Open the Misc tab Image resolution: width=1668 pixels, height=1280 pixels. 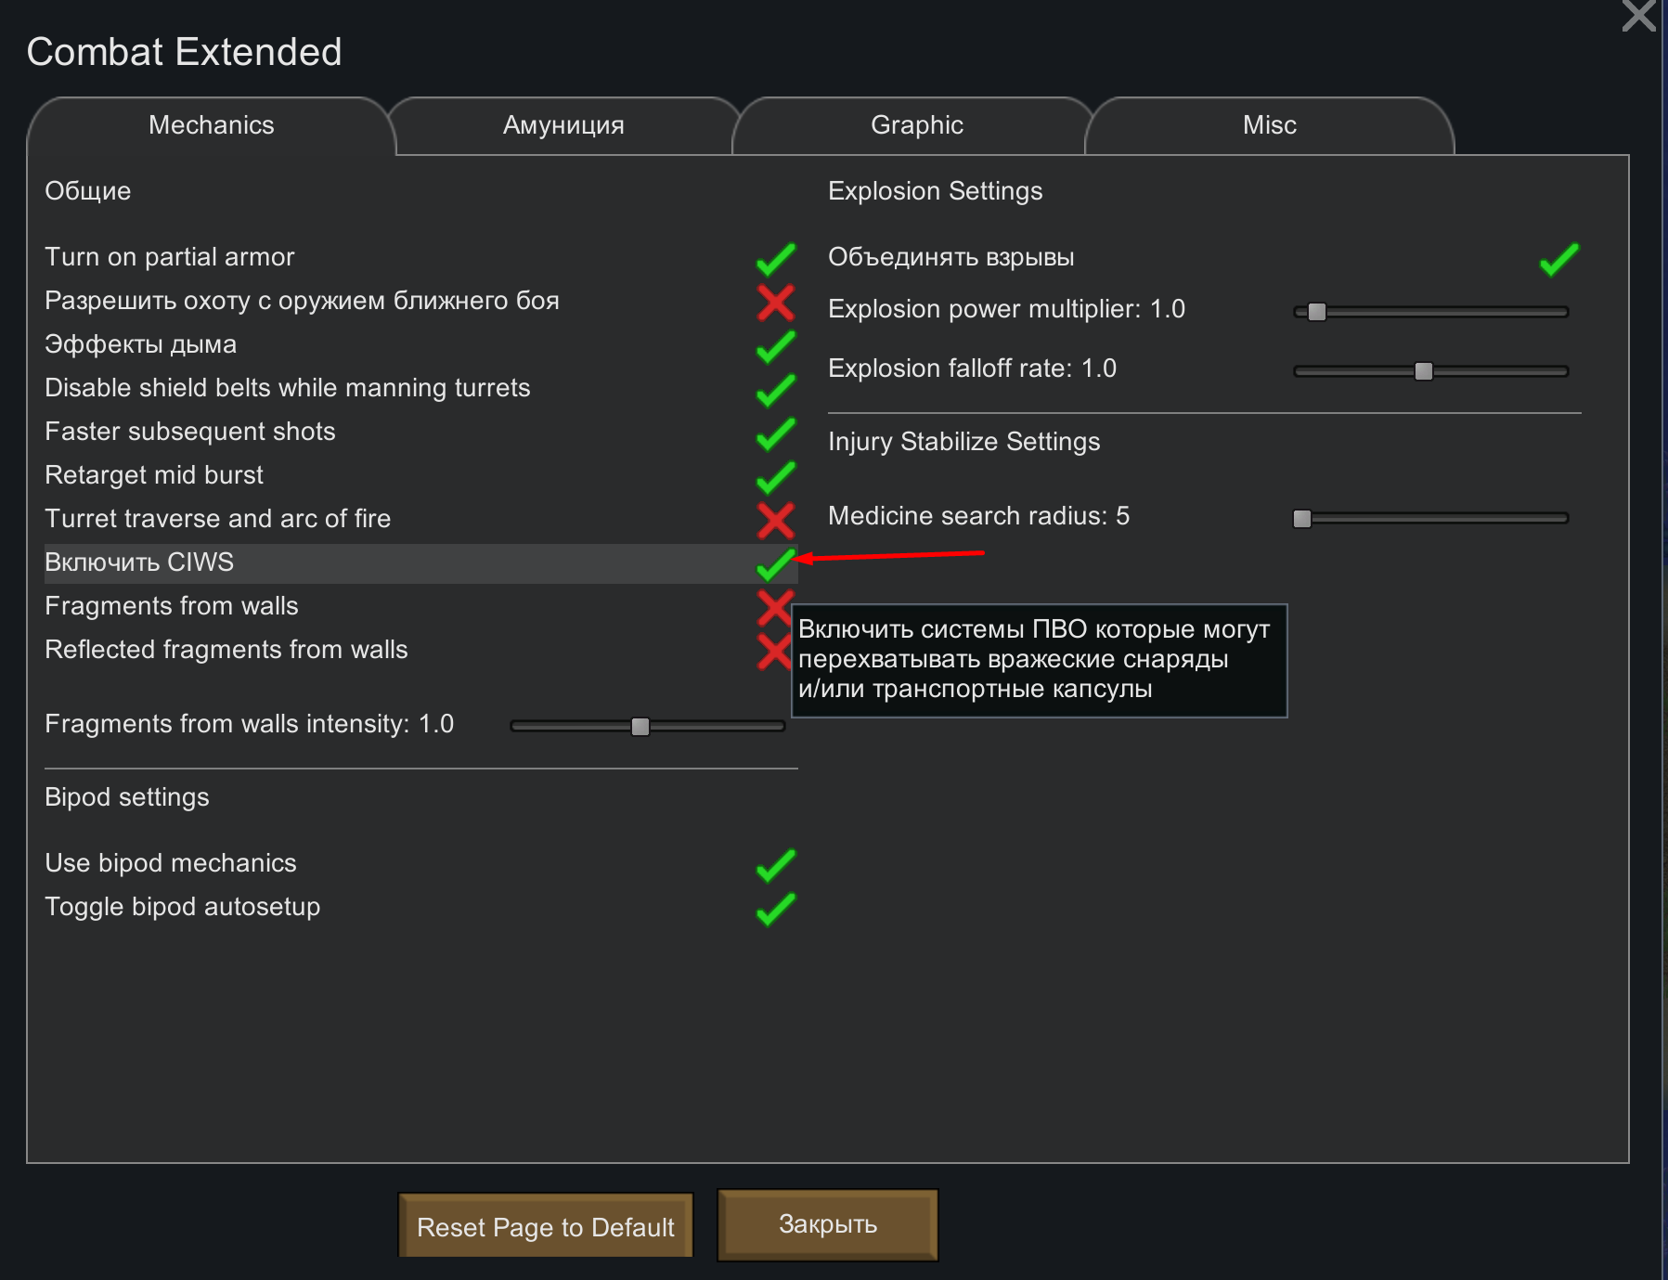click(x=1269, y=125)
